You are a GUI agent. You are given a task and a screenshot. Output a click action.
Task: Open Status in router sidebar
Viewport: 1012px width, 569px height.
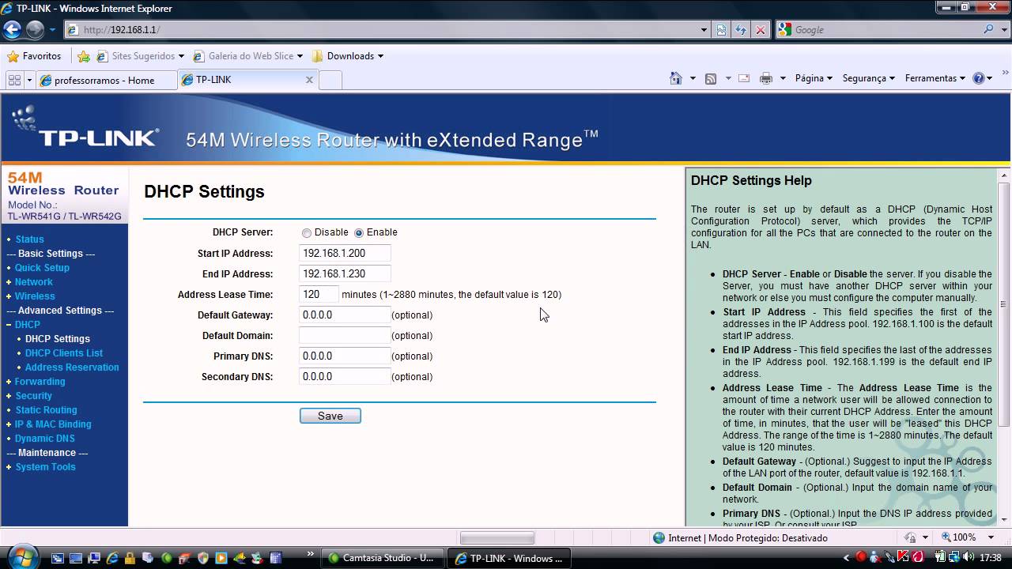tap(29, 239)
